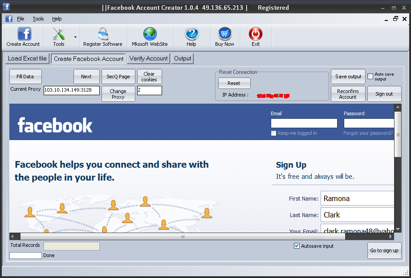411x278 pixels.
Task: Click the Reset connection button
Action: (234, 83)
